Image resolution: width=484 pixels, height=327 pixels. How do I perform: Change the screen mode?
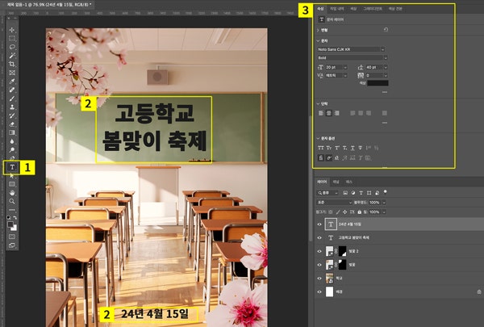12,245
